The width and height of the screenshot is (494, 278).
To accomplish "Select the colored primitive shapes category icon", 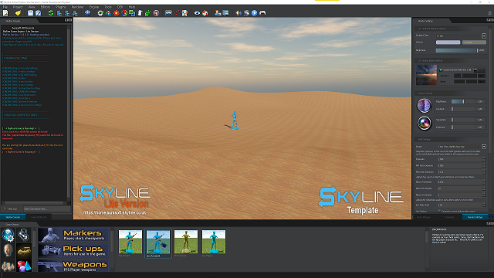I will [24, 266].
